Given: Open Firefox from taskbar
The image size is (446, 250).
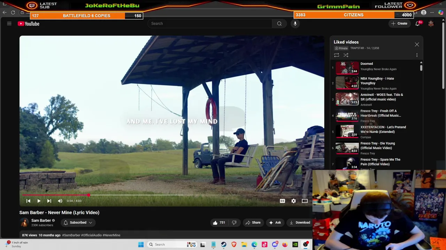Looking at the screenshot, I should (285, 244).
